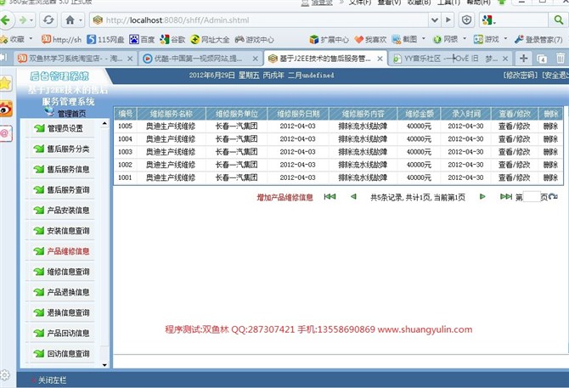This screenshot has width=569, height=388.
Task: Open the 115网盘 bookmark
Action: point(105,40)
